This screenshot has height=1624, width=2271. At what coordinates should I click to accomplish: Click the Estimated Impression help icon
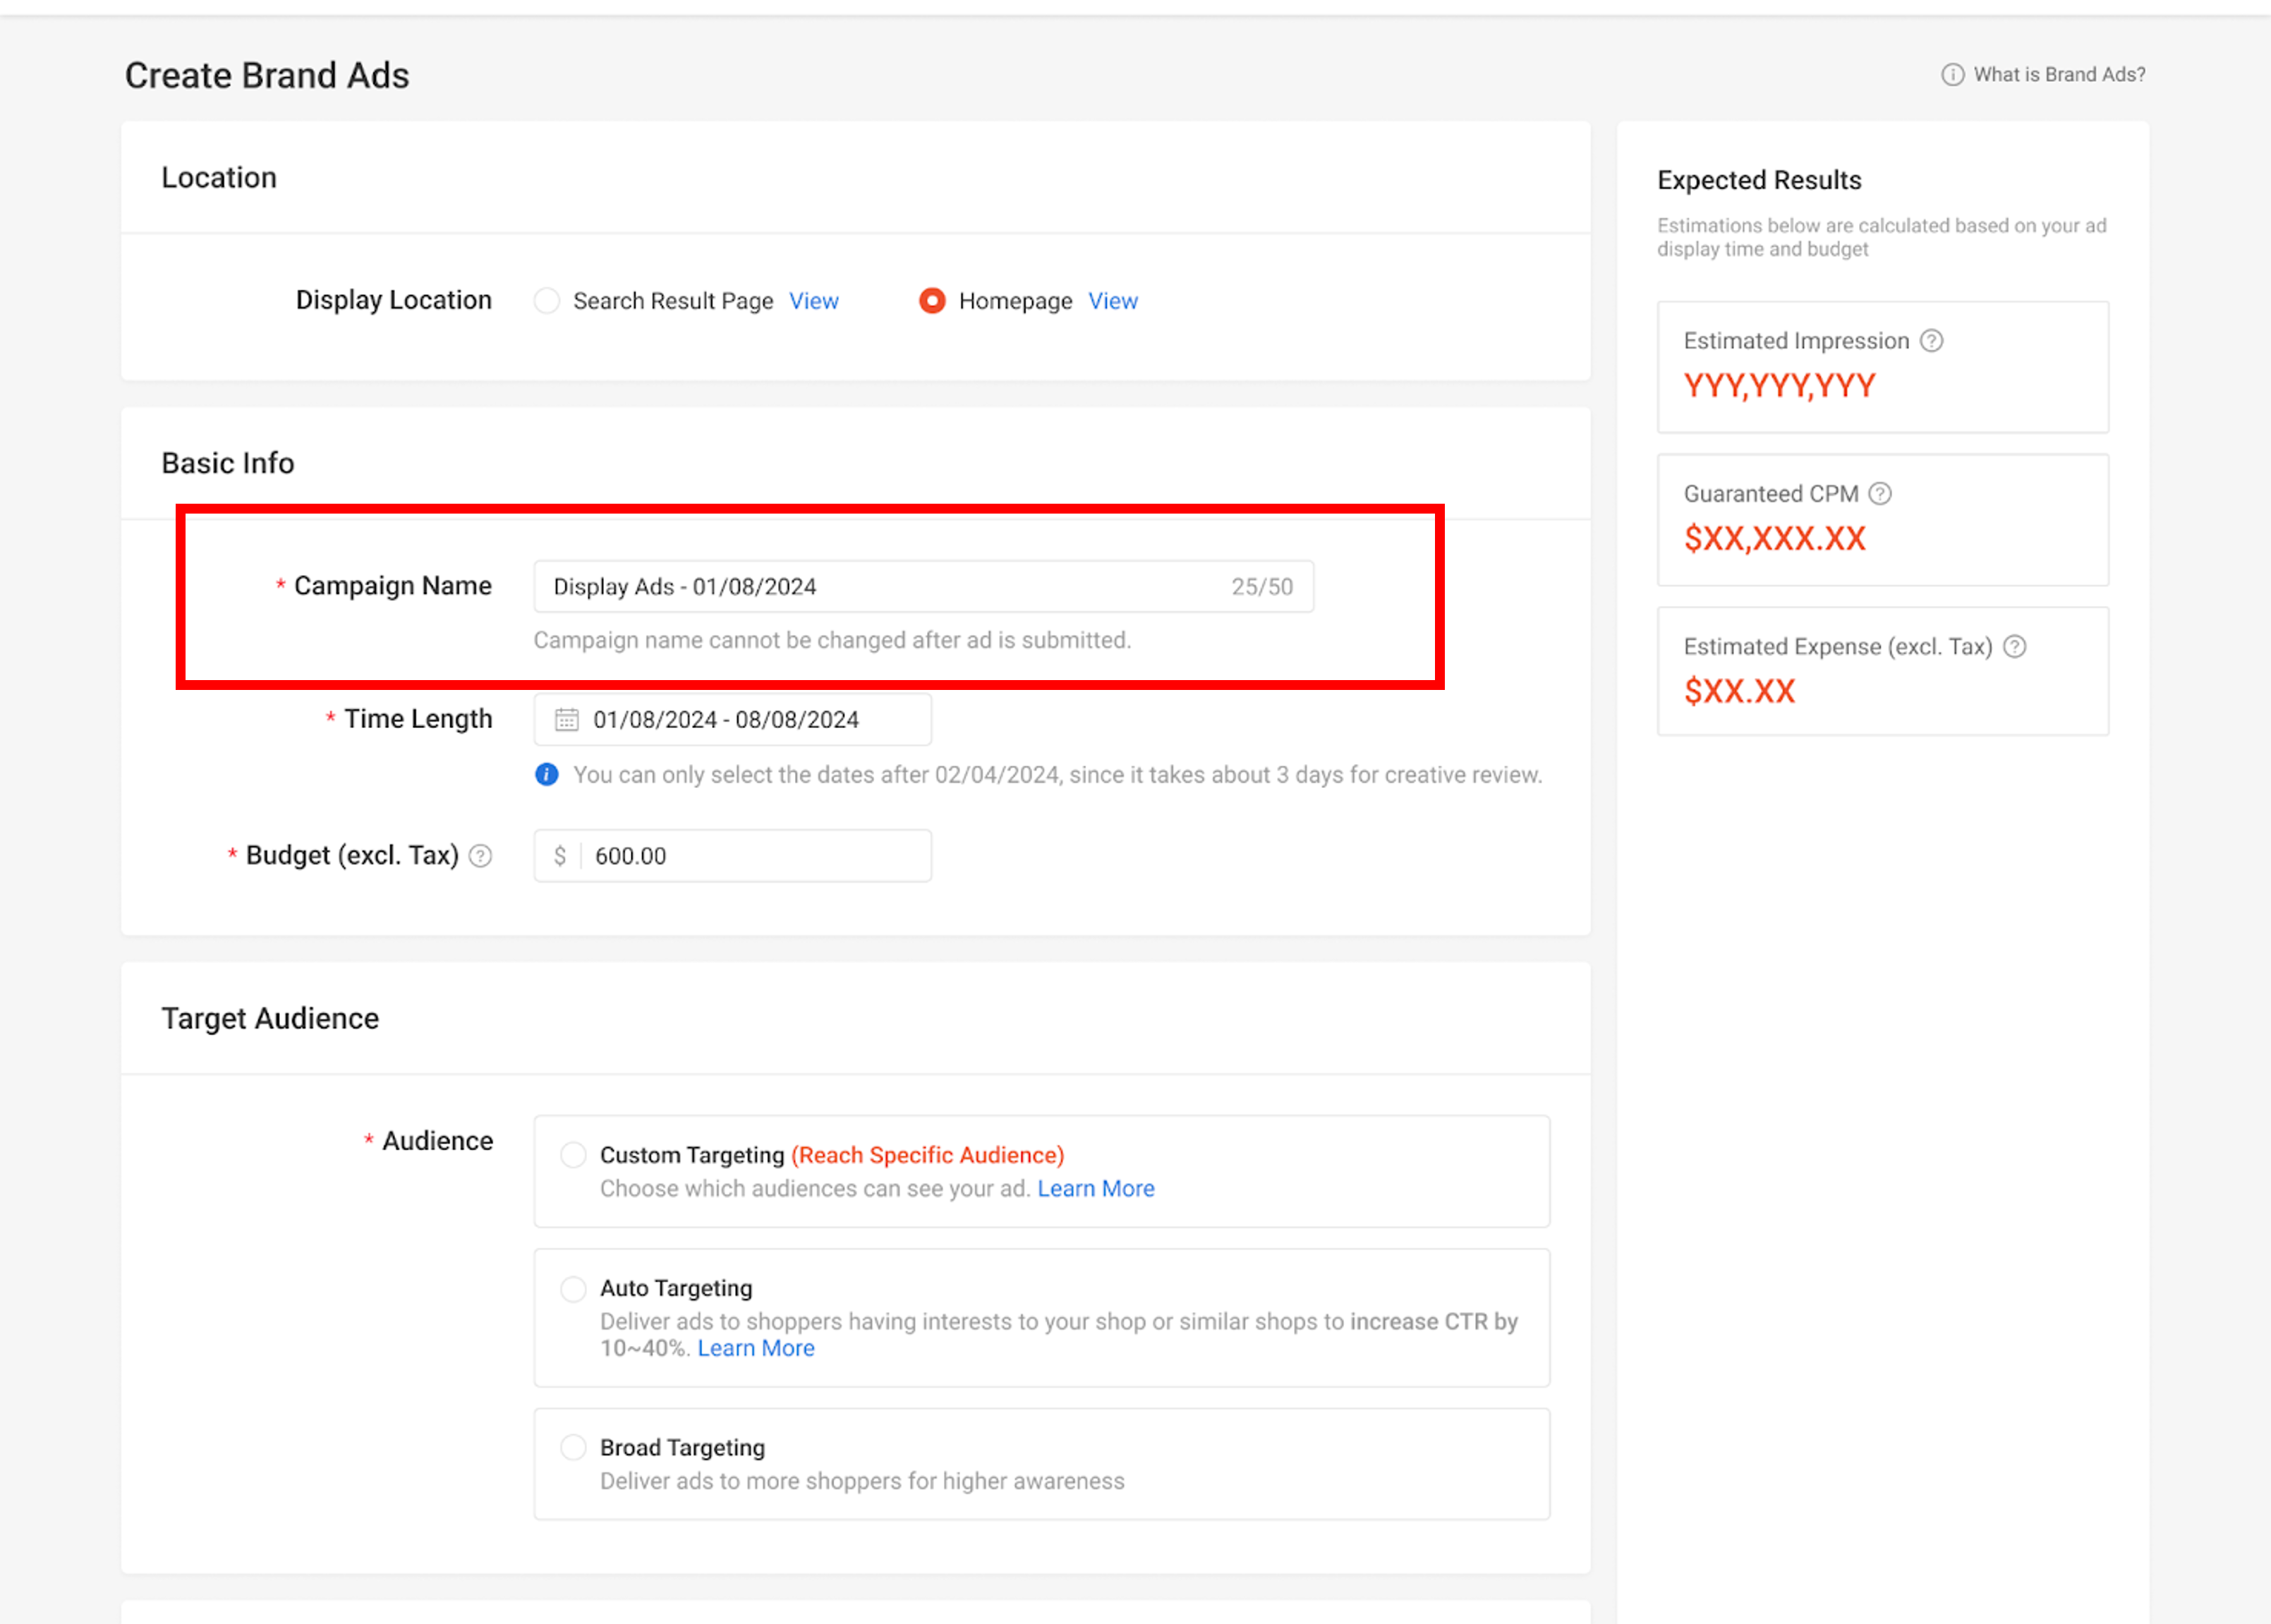[1931, 341]
